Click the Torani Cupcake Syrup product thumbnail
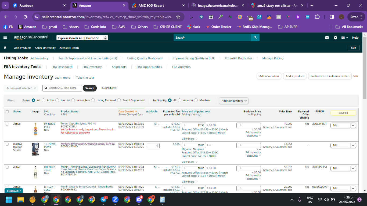Image resolution: width=367 pixels, height=206 pixels. click(35, 129)
